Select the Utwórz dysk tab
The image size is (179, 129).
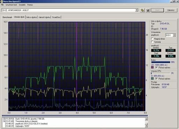(x=19, y=17)
